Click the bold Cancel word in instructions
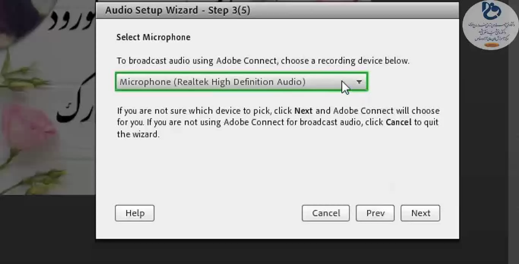519x264 pixels. coord(399,122)
